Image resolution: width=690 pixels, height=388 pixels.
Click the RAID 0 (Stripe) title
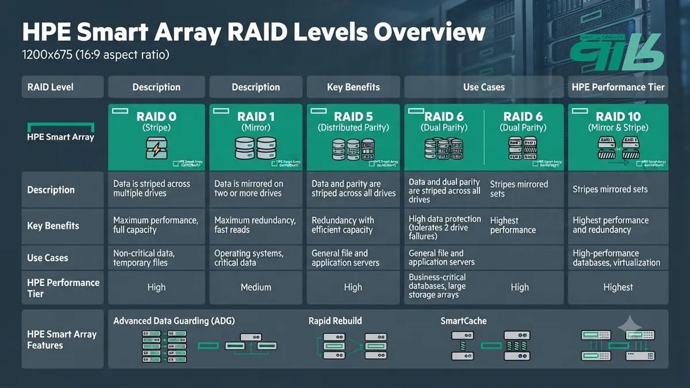[156, 121]
